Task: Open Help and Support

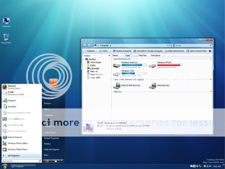Action: 51,149
